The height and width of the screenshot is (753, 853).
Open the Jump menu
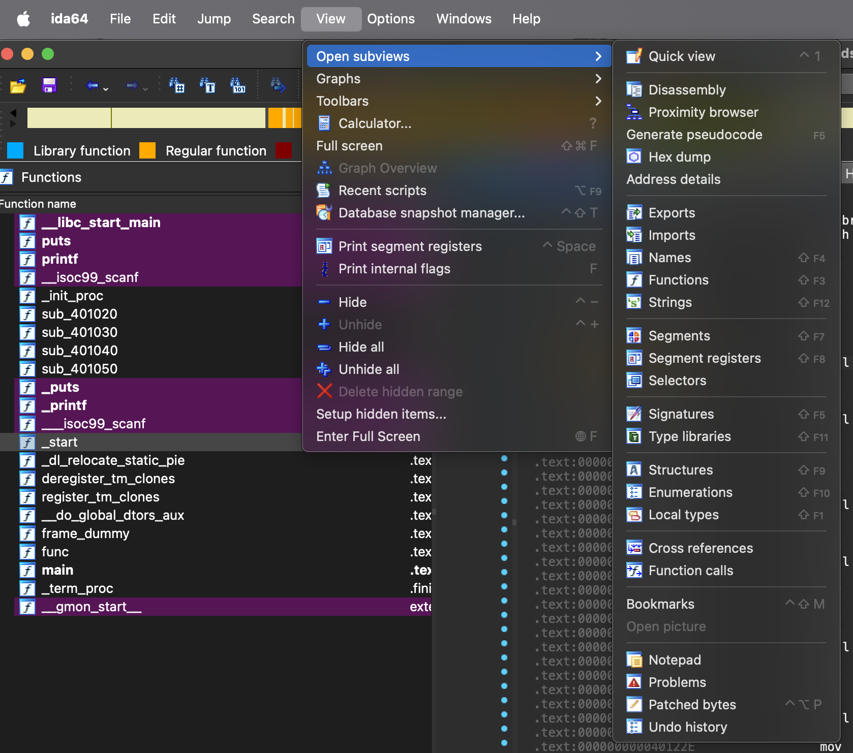214,19
